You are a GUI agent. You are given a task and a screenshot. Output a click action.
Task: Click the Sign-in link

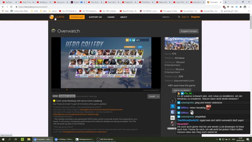[185, 17]
